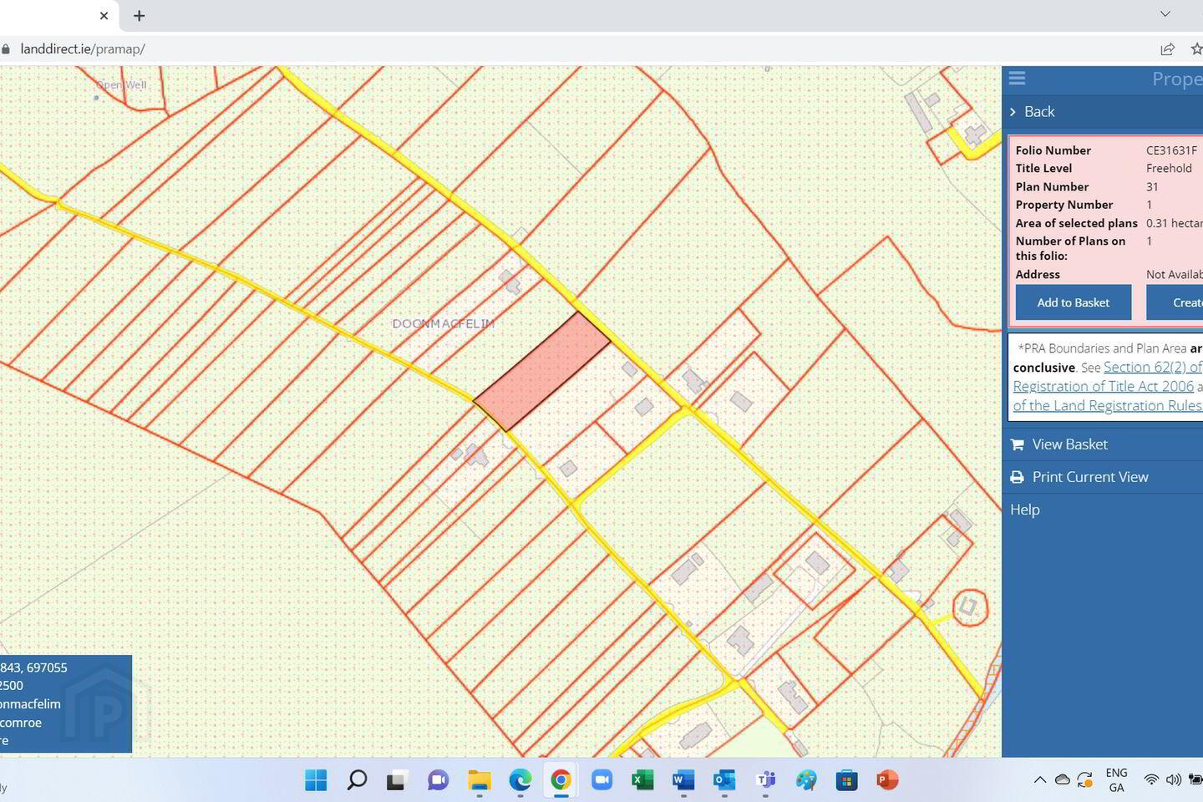This screenshot has height=802, width=1203.
Task: Expand the tab search dropdown
Action: coord(1165,14)
